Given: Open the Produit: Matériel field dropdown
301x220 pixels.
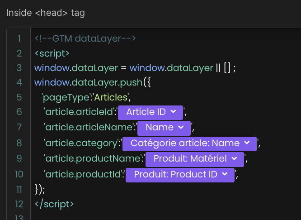Looking at the screenshot, I should 195,159.
